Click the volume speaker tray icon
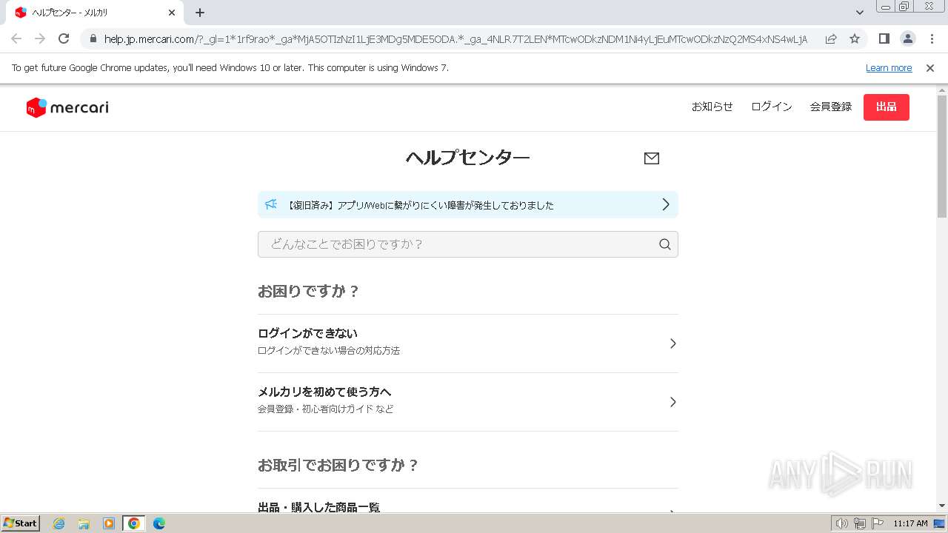The image size is (948, 533). [x=841, y=523]
